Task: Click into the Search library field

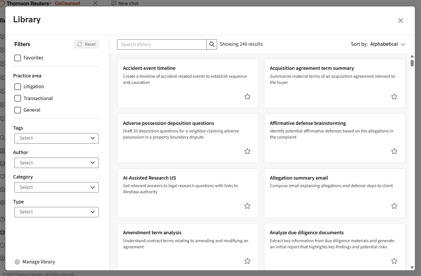Action: pyautogui.click(x=162, y=44)
